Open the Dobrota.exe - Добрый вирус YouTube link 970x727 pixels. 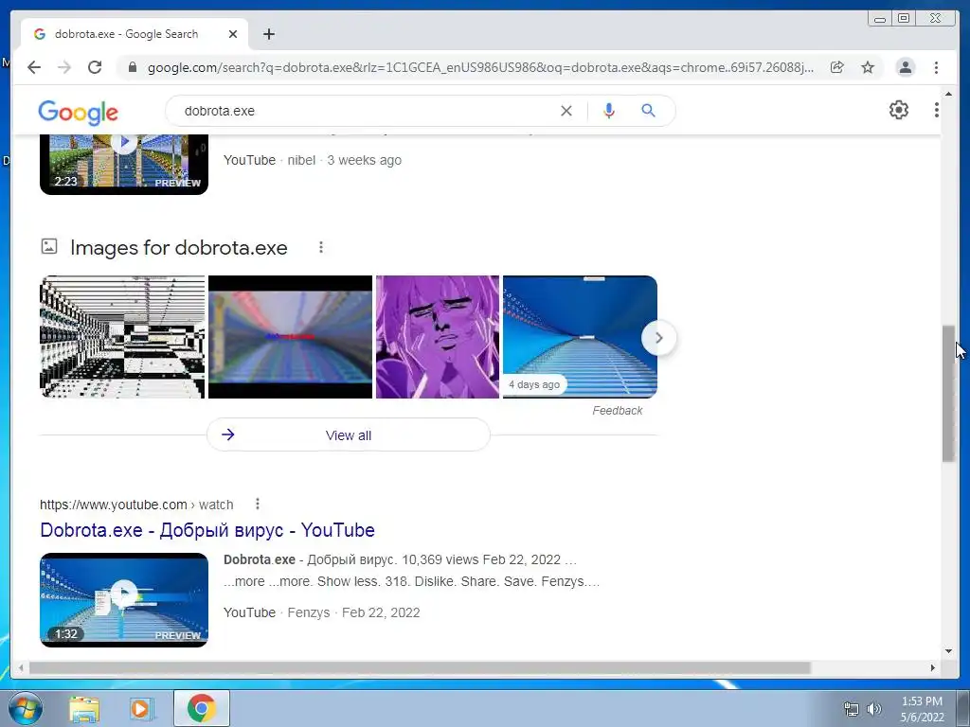207,530
